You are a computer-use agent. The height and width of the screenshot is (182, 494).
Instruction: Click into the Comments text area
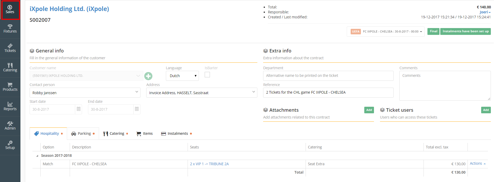(x=445, y=86)
